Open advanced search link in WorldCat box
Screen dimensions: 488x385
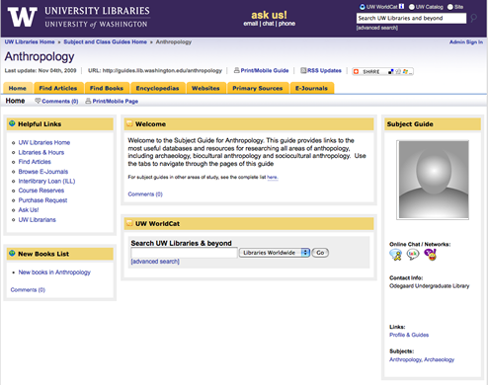[155, 262]
